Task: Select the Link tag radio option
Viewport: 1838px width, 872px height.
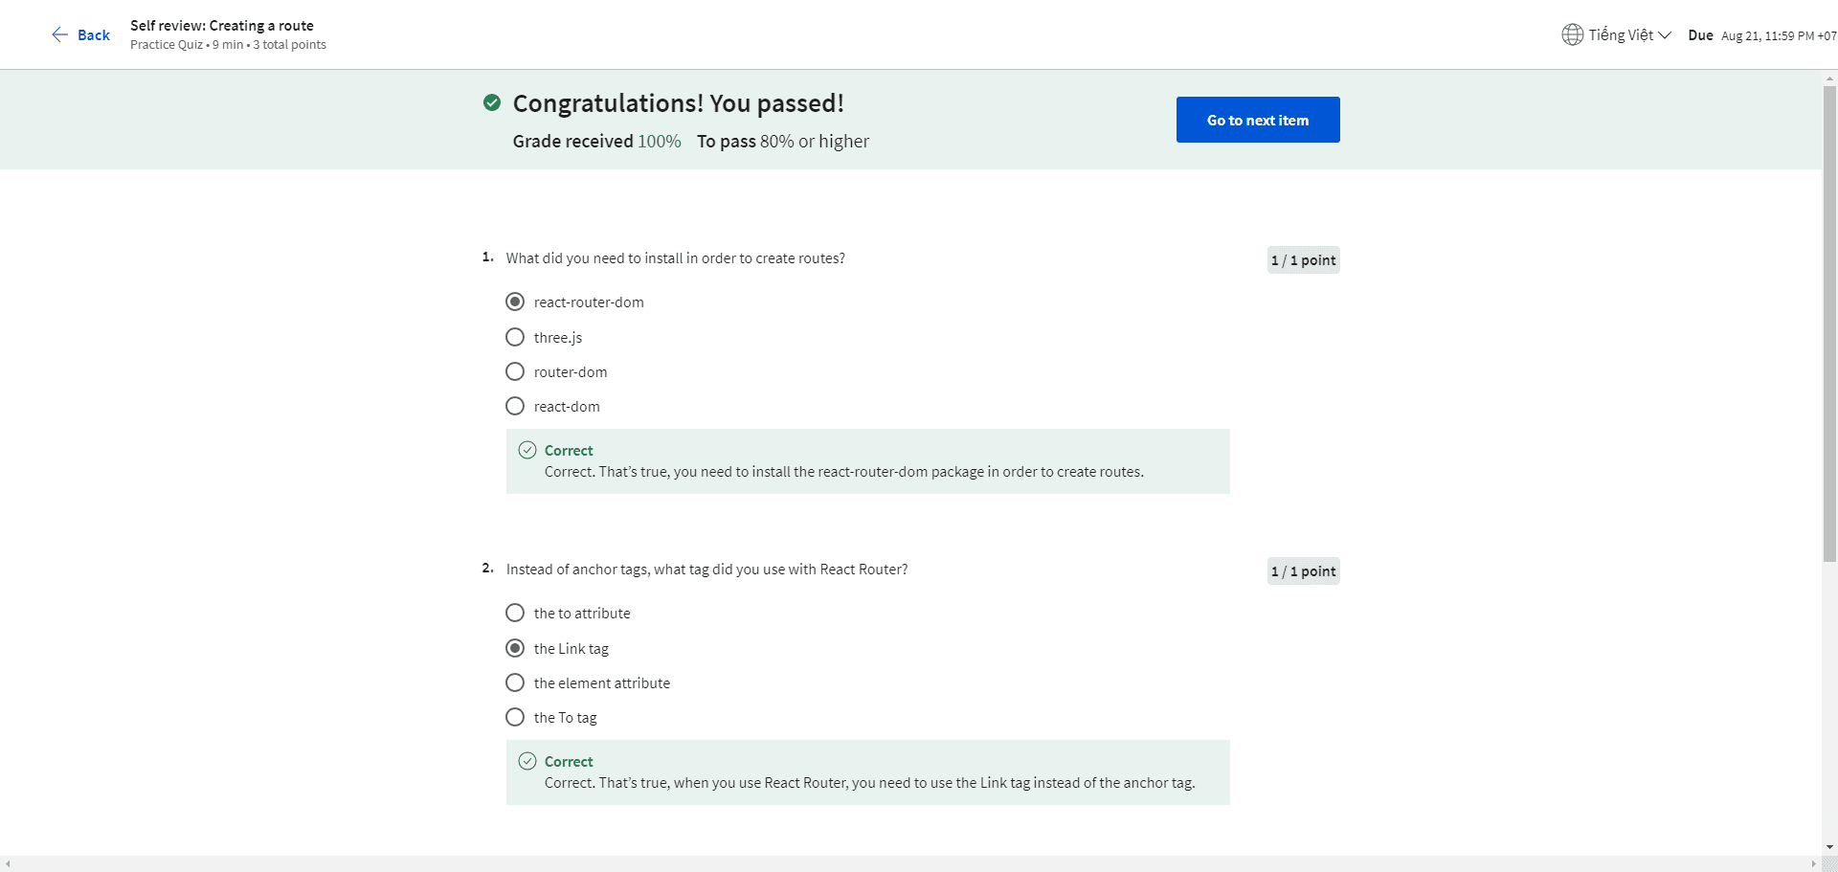Action: (x=515, y=648)
